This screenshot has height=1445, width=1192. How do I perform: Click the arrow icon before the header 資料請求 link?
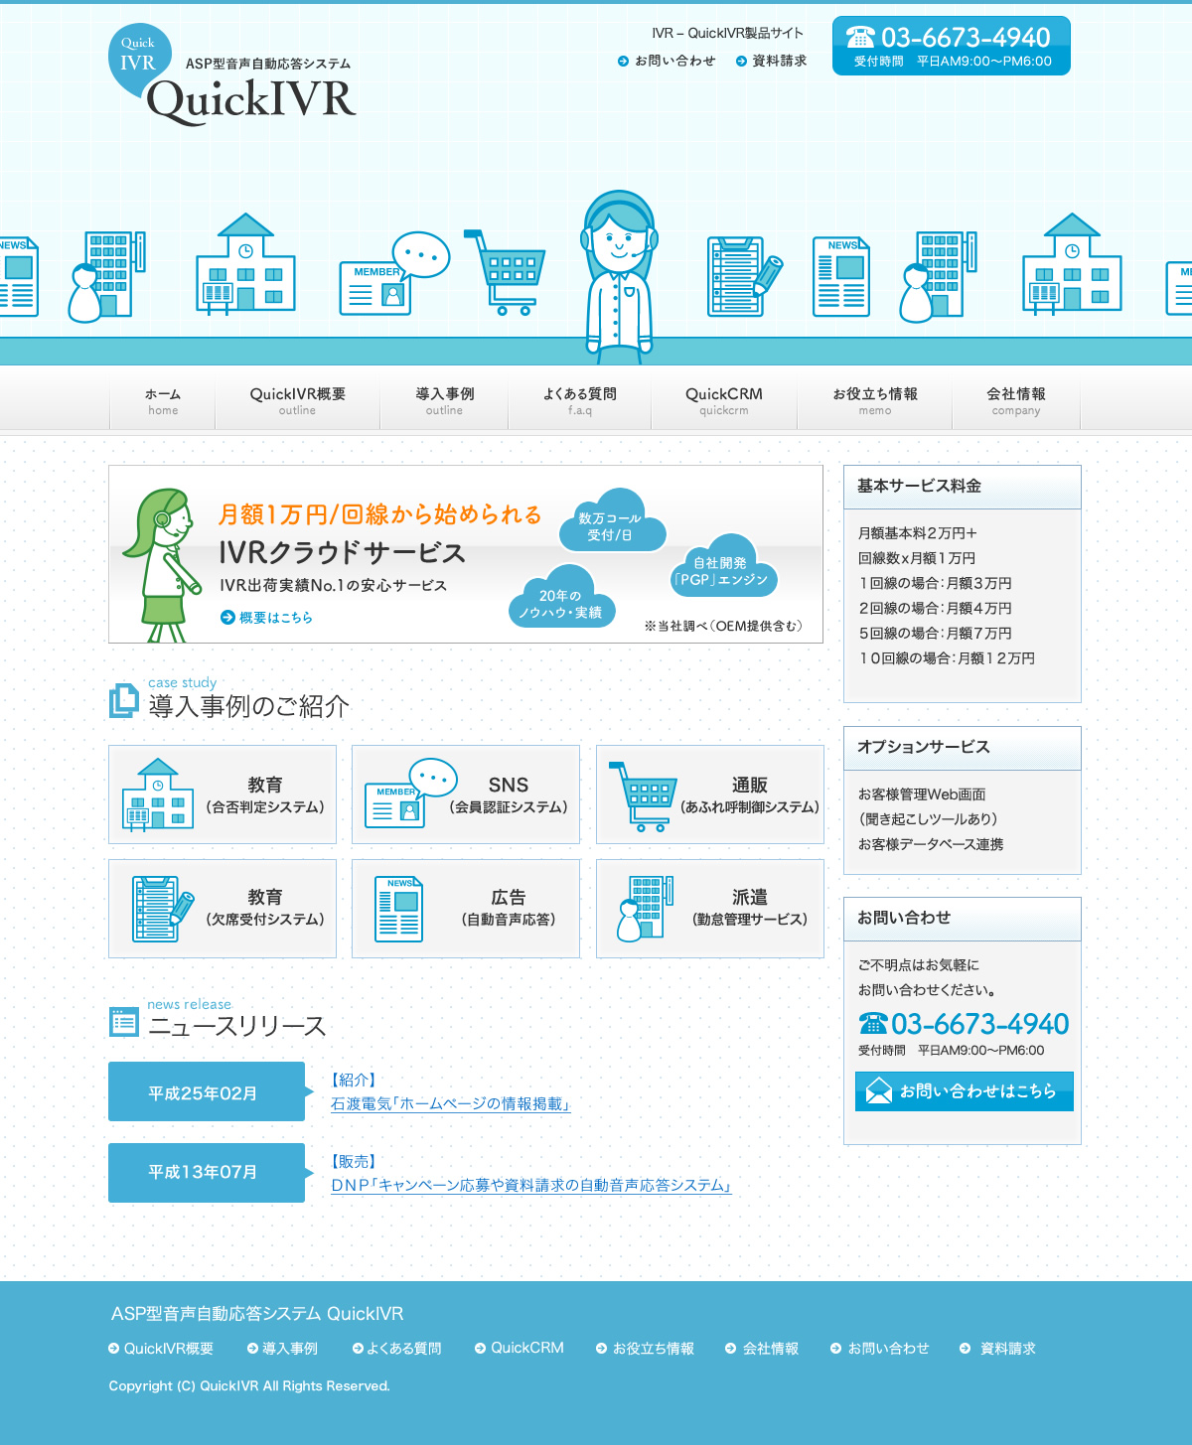click(741, 62)
